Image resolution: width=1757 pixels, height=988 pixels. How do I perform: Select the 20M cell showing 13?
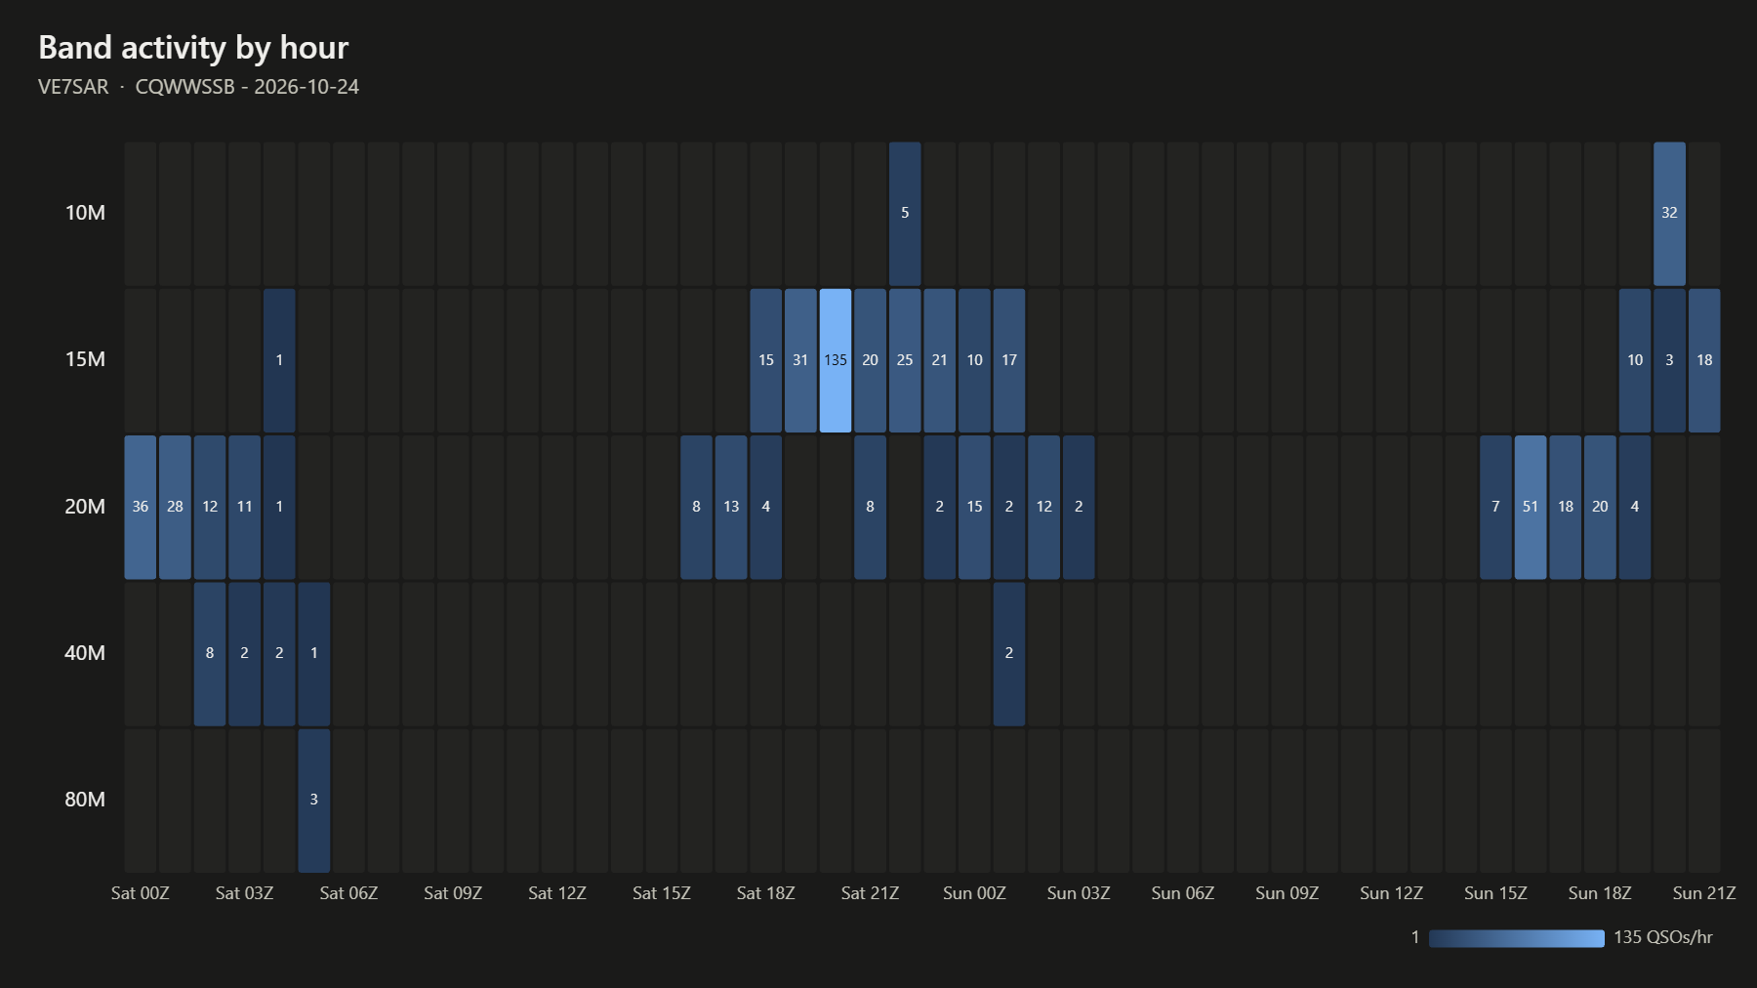click(x=731, y=507)
